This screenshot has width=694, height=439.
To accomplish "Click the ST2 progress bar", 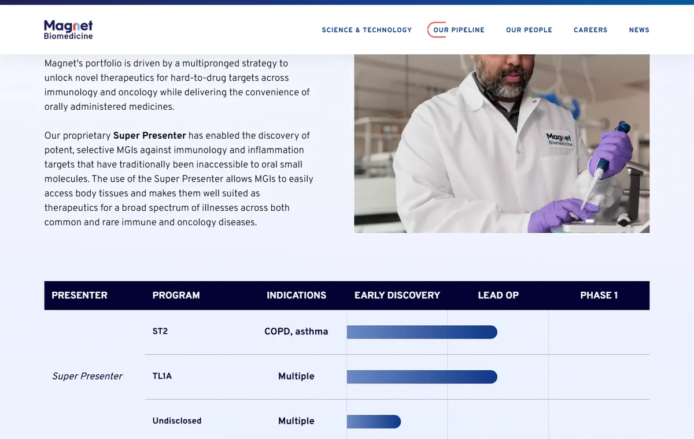I will point(422,332).
